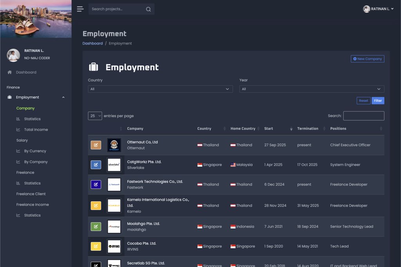
Task: Open Total Income in the sidebar
Action: coord(36,129)
